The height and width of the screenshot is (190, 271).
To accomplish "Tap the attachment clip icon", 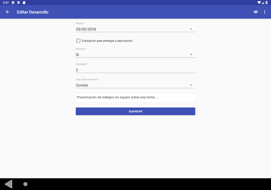I will point(256,12).
